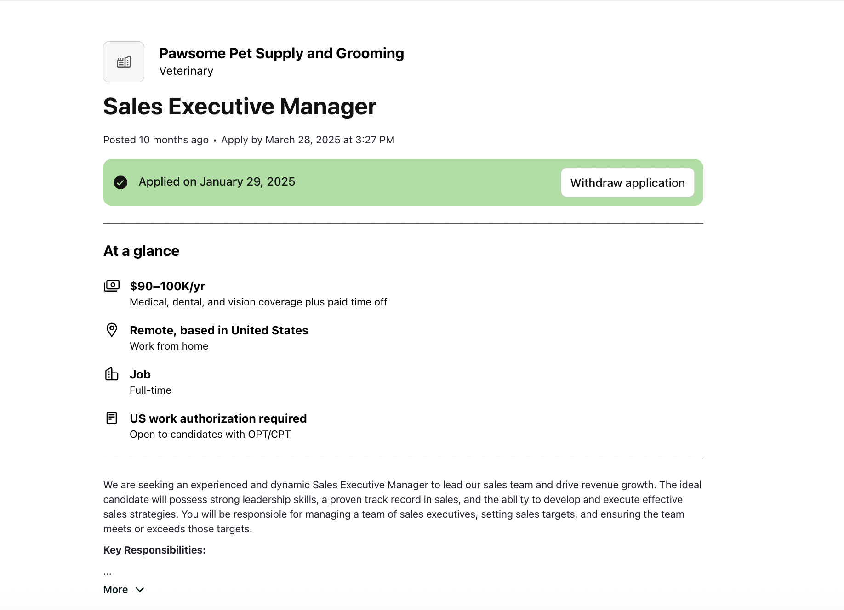Click the chevron arrow next to More
This screenshot has width=844, height=610.
click(140, 590)
